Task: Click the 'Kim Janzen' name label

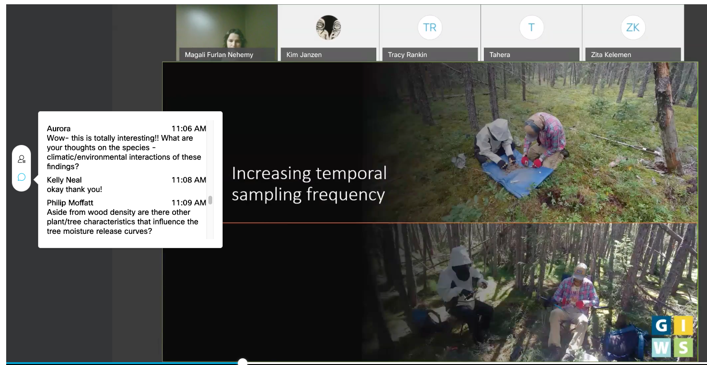Action: (x=304, y=55)
